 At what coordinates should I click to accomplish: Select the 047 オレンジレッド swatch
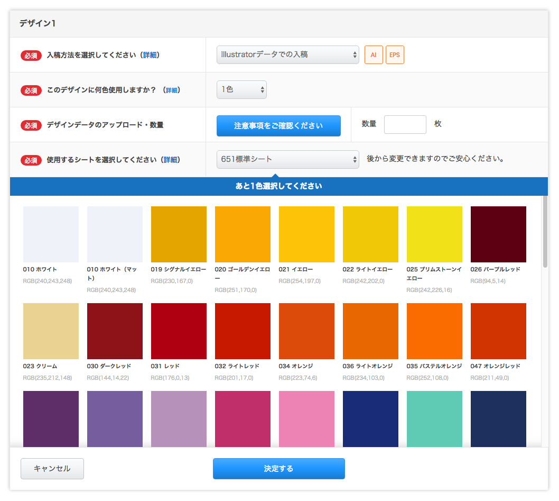[x=498, y=331]
